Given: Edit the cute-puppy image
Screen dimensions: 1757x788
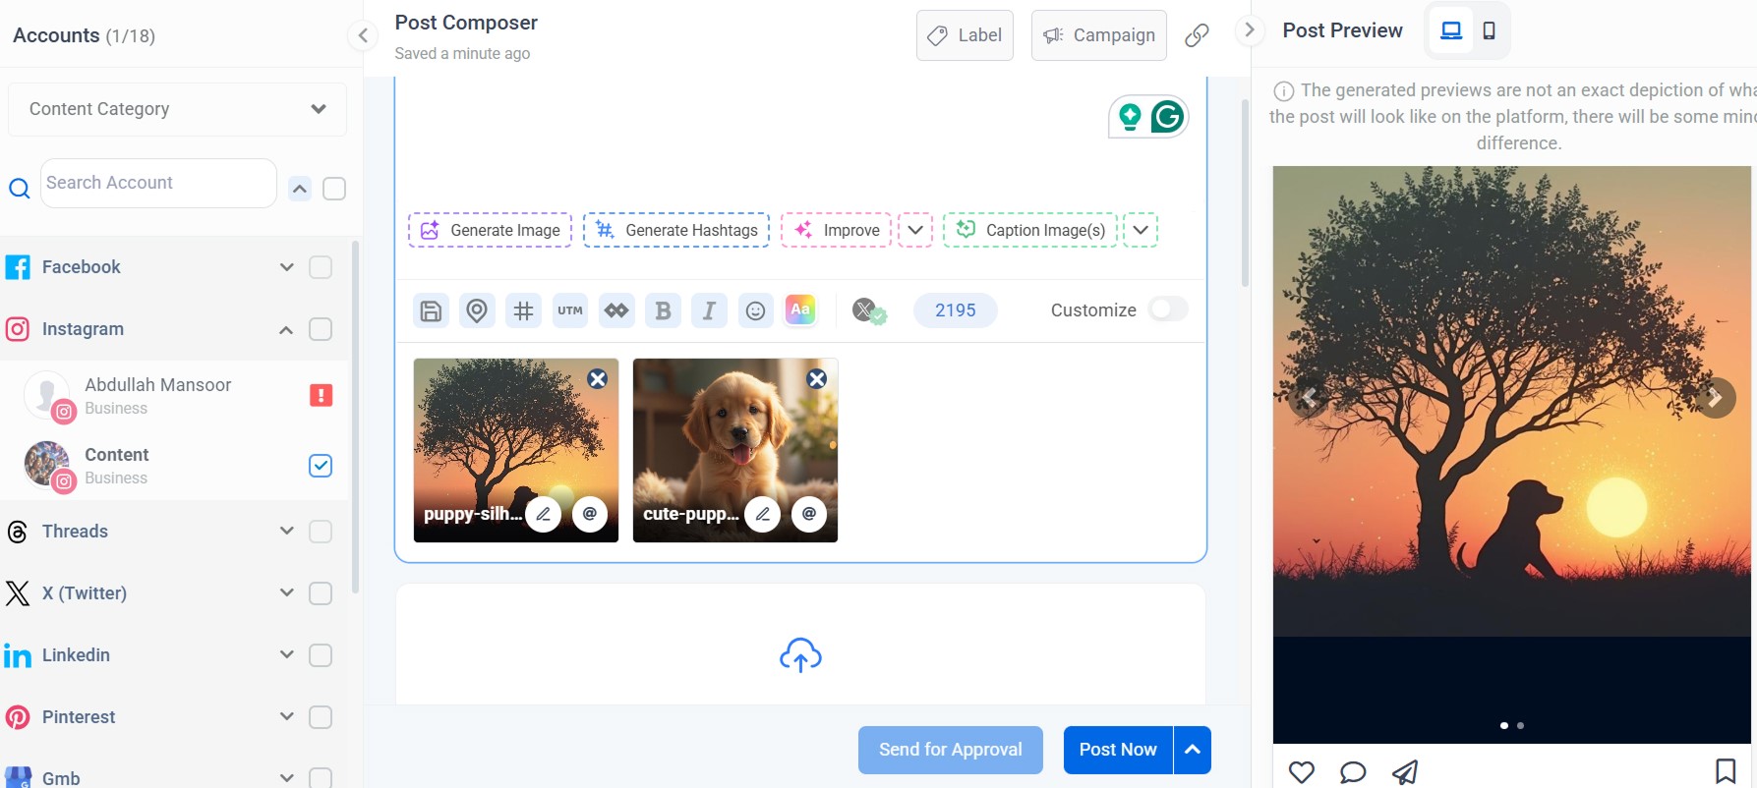Looking at the screenshot, I should point(762,514).
